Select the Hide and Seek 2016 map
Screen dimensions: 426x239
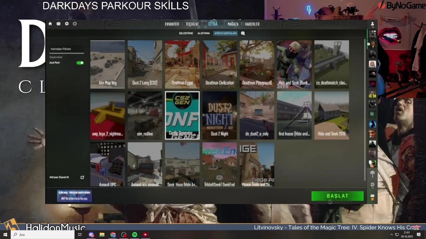[x=332, y=116]
